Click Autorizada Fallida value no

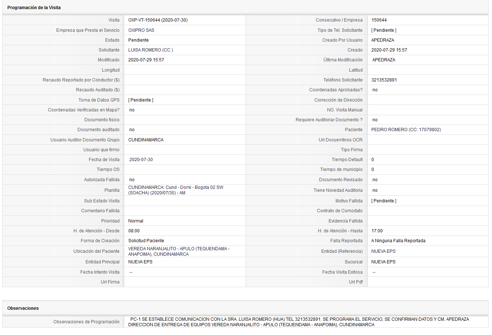(x=132, y=180)
